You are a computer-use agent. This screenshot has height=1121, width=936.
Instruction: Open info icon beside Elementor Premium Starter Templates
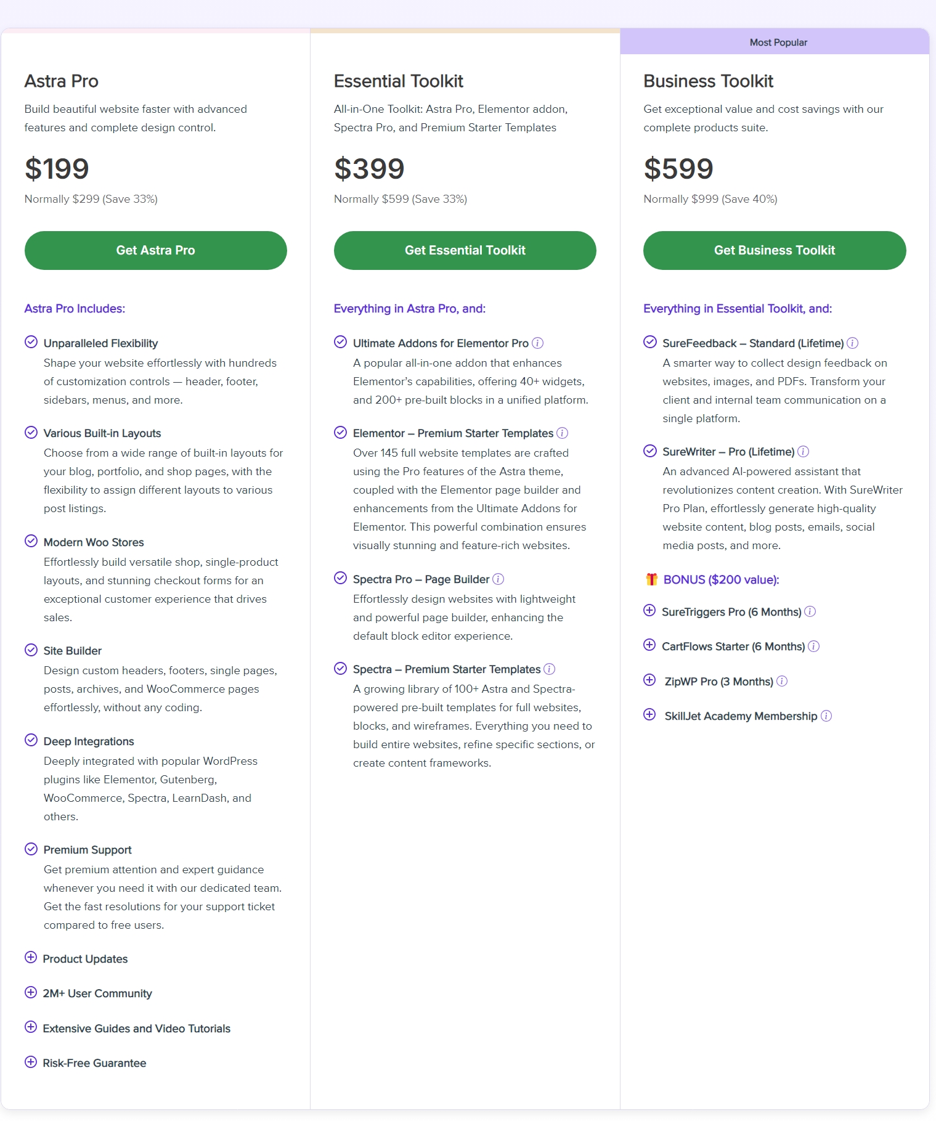click(562, 433)
